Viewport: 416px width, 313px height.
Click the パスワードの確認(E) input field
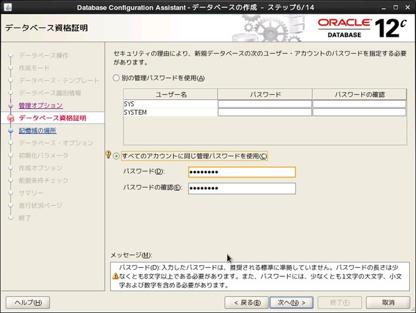click(x=242, y=188)
